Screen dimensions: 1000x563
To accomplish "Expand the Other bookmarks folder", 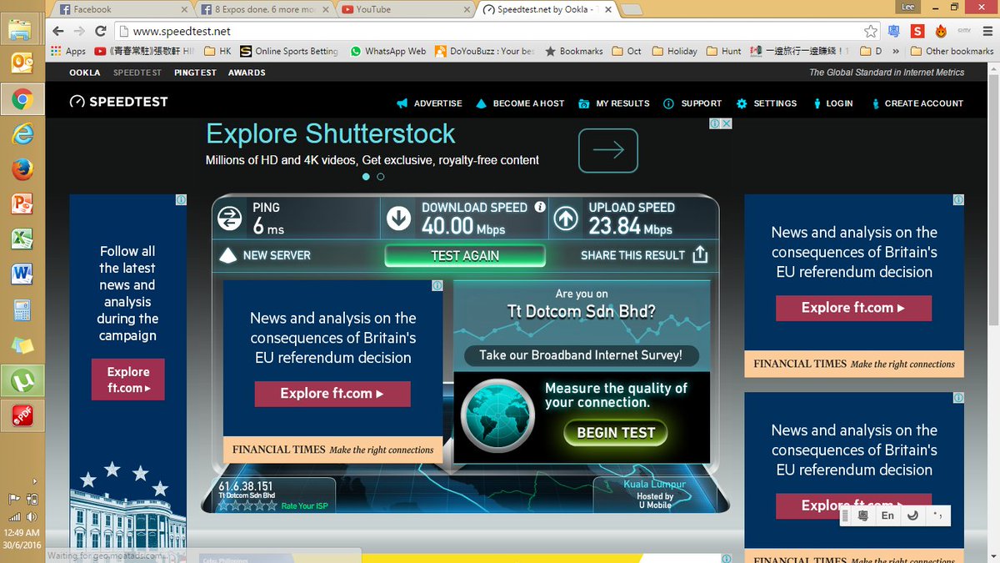I will pyautogui.click(x=952, y=51).
